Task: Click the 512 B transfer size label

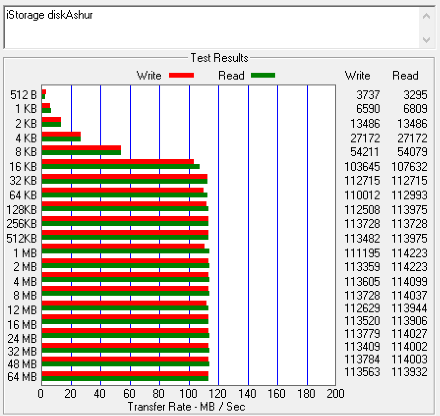Action: point(24,95)
